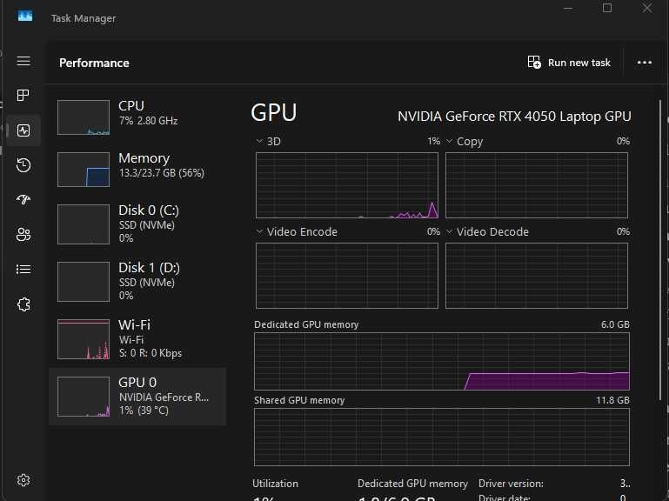This screenshot has height=501, width=669.
Task: Click the Utilization label
Action: (275, 484)
